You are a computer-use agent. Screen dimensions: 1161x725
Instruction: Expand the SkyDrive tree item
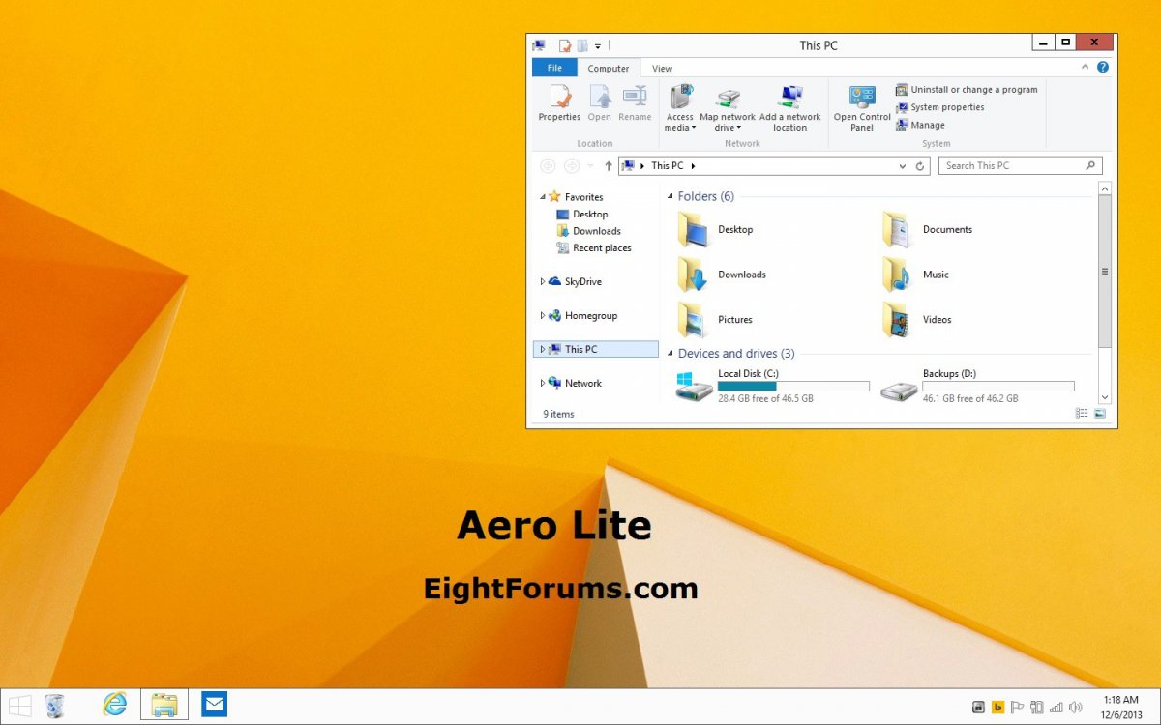(543, 281)
